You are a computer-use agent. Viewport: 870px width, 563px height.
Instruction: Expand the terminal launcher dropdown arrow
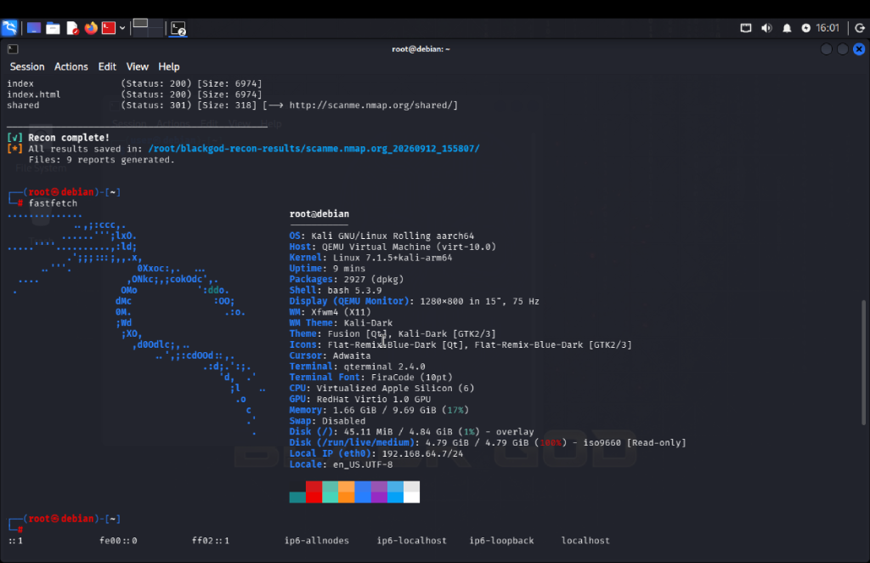122,28
